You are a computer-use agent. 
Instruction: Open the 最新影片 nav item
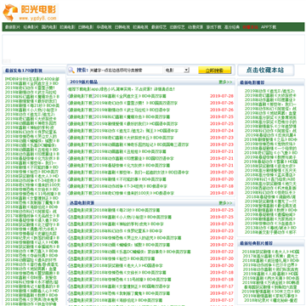coord(13,27)
